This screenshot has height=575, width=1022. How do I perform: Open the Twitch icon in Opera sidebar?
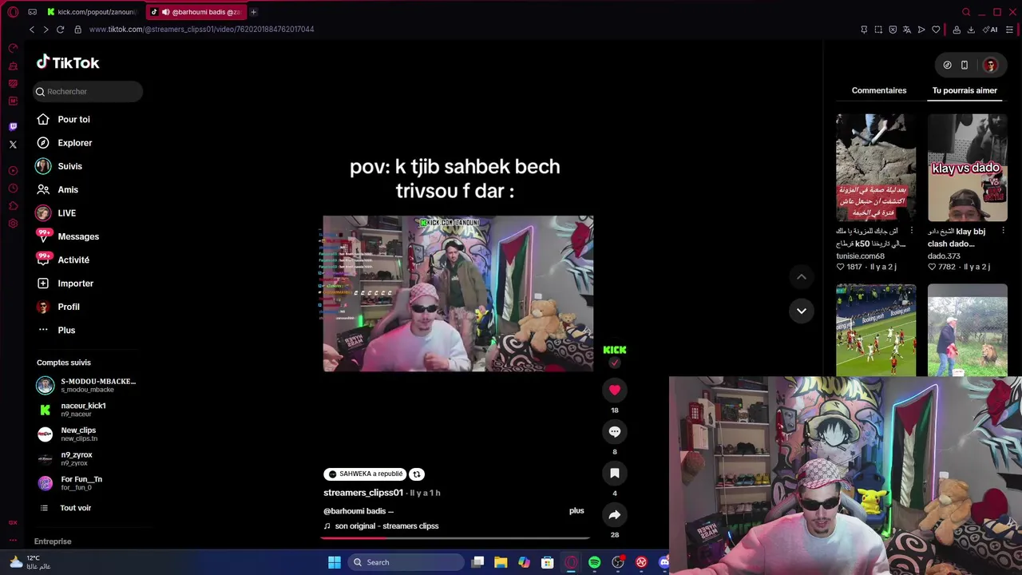click(x=13, y=127)
